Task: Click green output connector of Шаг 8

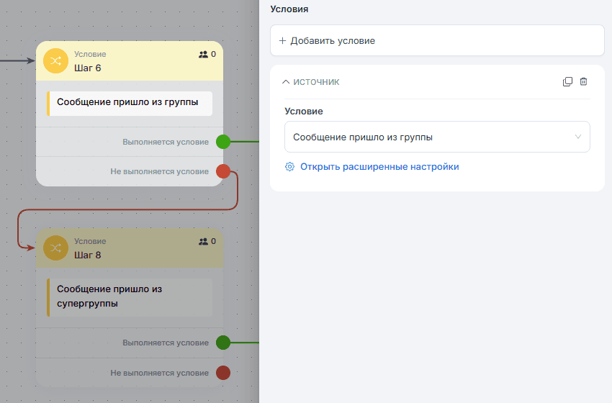Action: click(223, 343)
